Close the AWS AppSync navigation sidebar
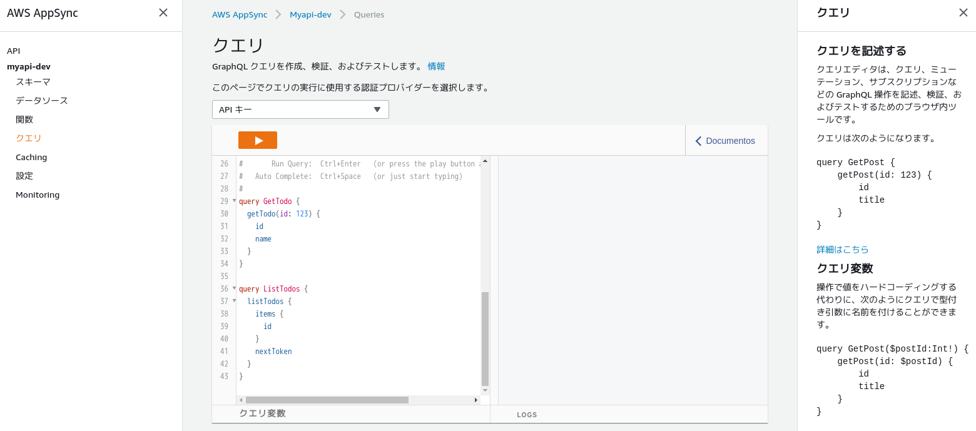 click(x=163, y=13)
